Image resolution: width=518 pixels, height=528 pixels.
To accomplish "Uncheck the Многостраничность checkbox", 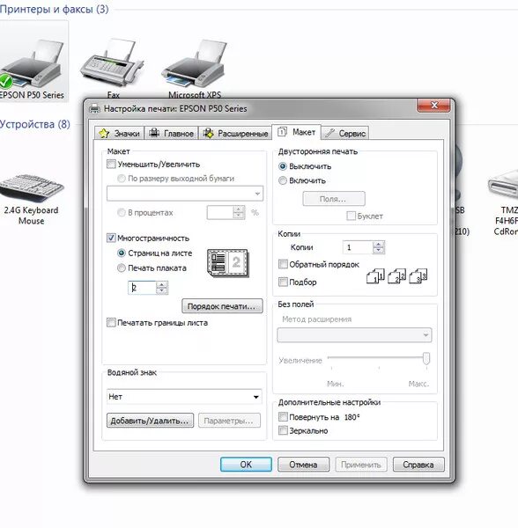I will (111, 238).
